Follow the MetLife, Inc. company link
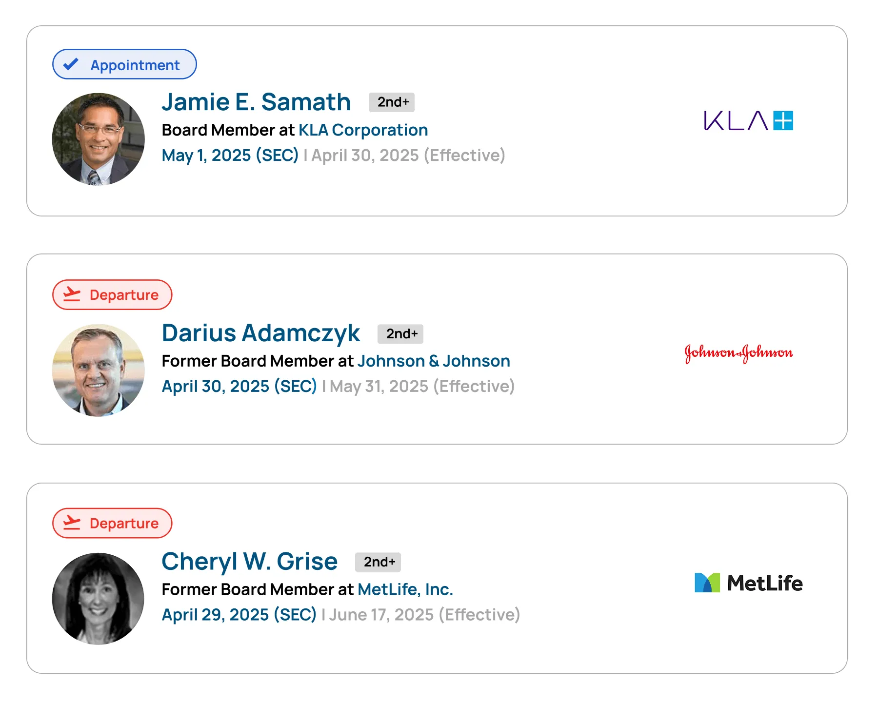 405,589
